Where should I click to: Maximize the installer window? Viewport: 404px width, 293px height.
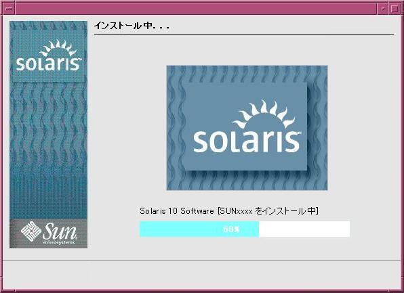coord(395,9)
